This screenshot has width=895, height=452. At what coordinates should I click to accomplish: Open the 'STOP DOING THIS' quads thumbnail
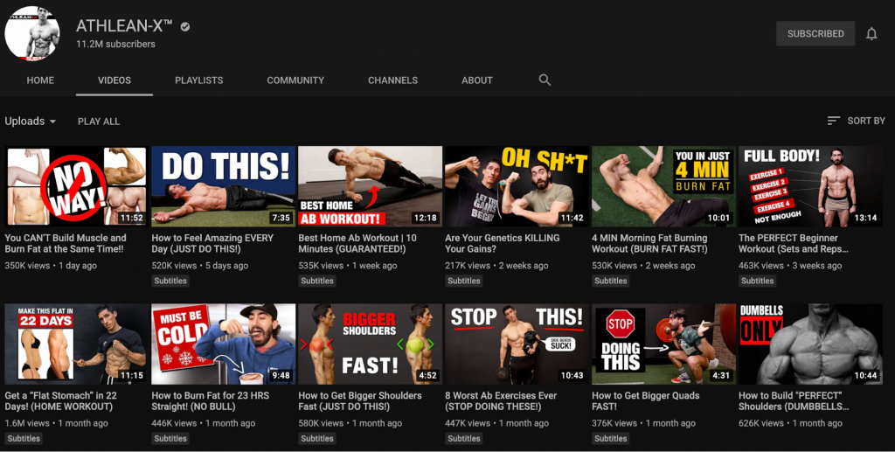[663, 344]
